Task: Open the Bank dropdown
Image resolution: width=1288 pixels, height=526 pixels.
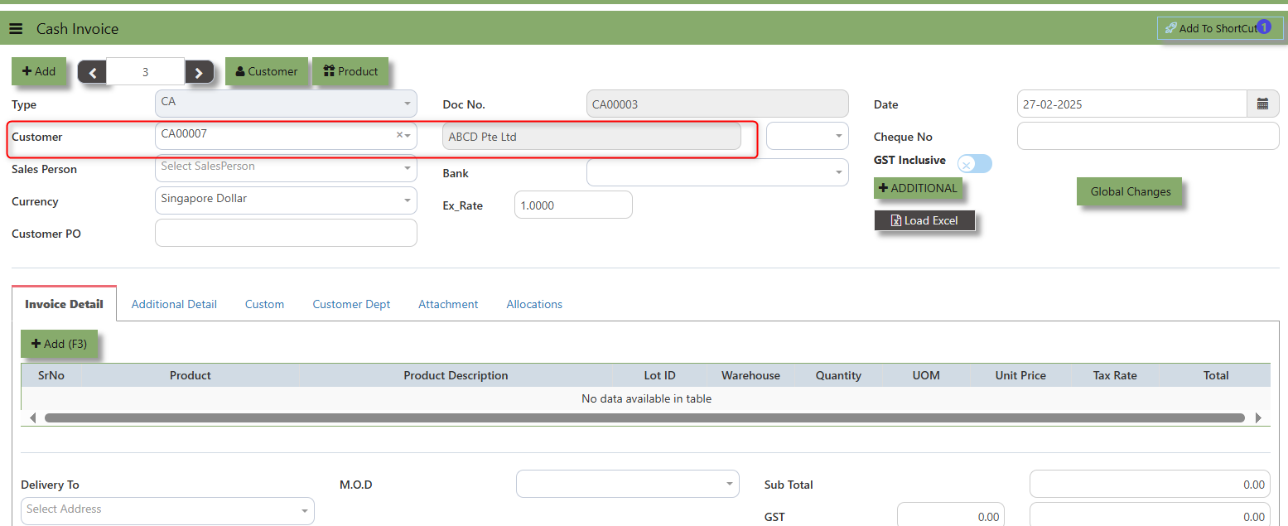Action: [x=717, y=172]
